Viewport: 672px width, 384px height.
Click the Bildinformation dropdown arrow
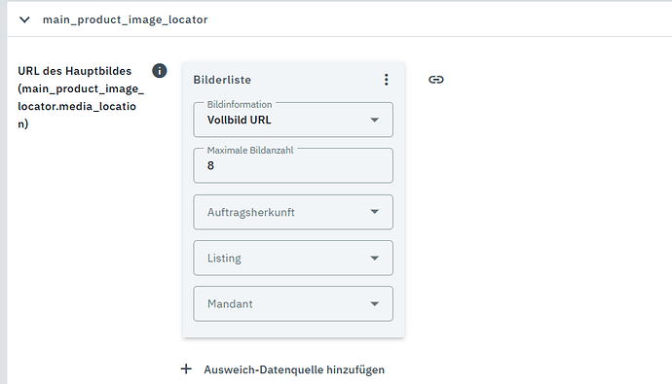pos(375,121)
